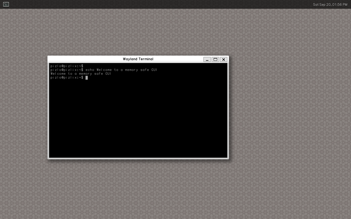The image size is (351, 219).
Task: Click the terminal launcher icon in top panel
Action: click(x=6, y=4)
